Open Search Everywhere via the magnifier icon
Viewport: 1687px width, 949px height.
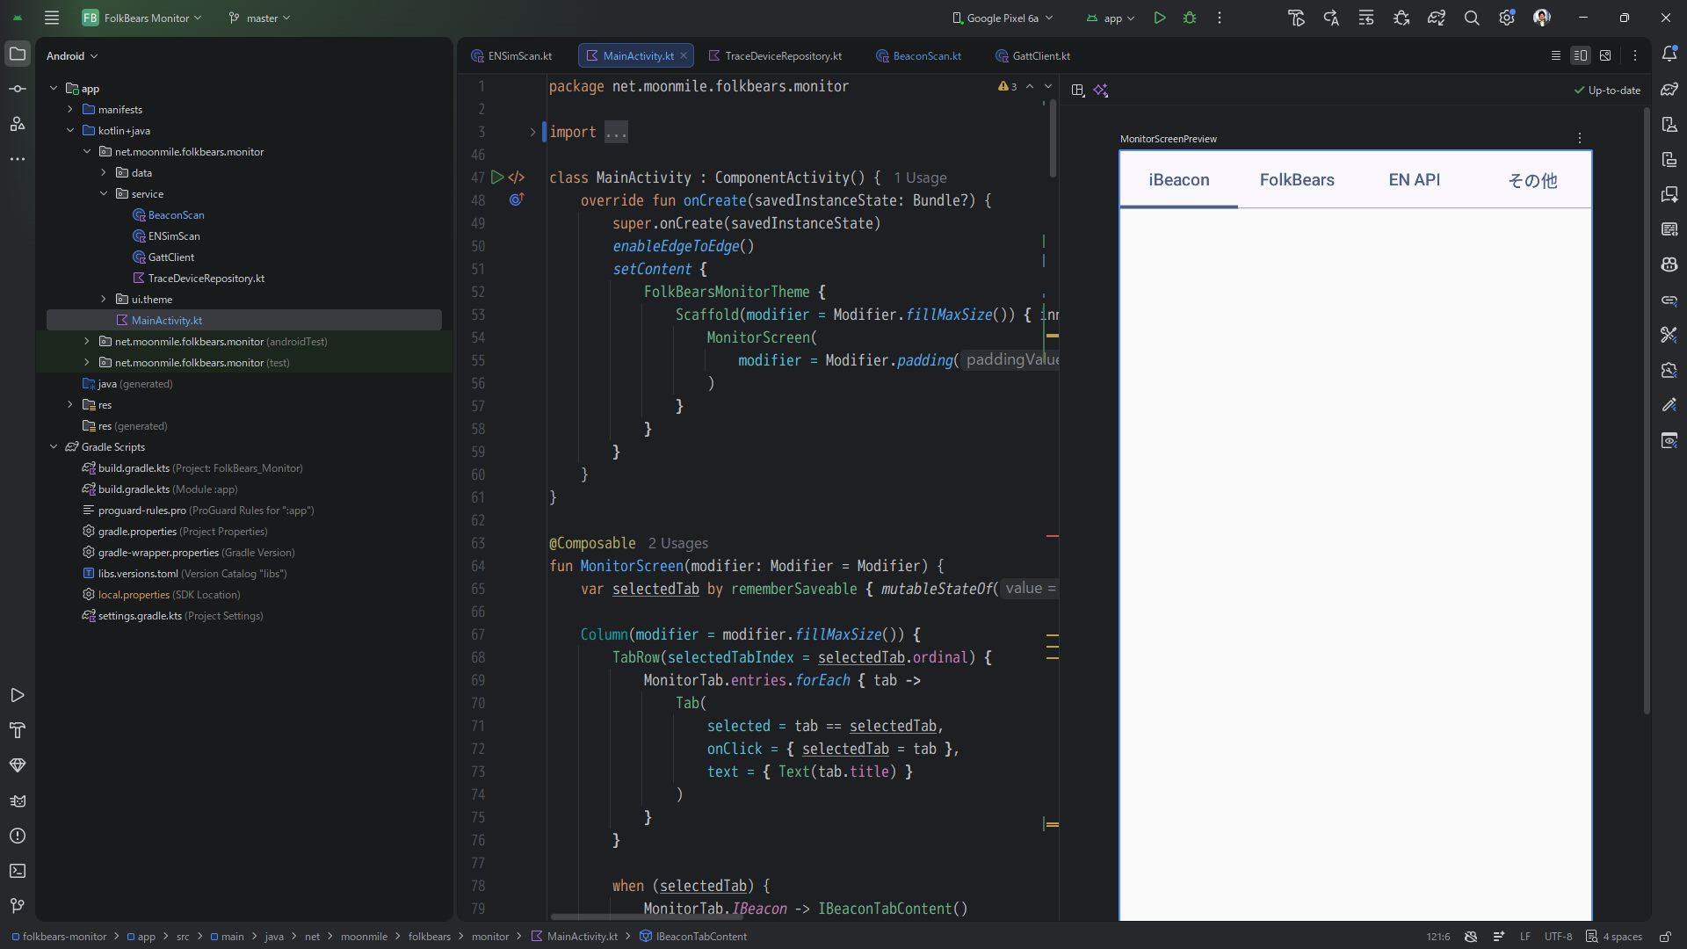point(1472,18)
